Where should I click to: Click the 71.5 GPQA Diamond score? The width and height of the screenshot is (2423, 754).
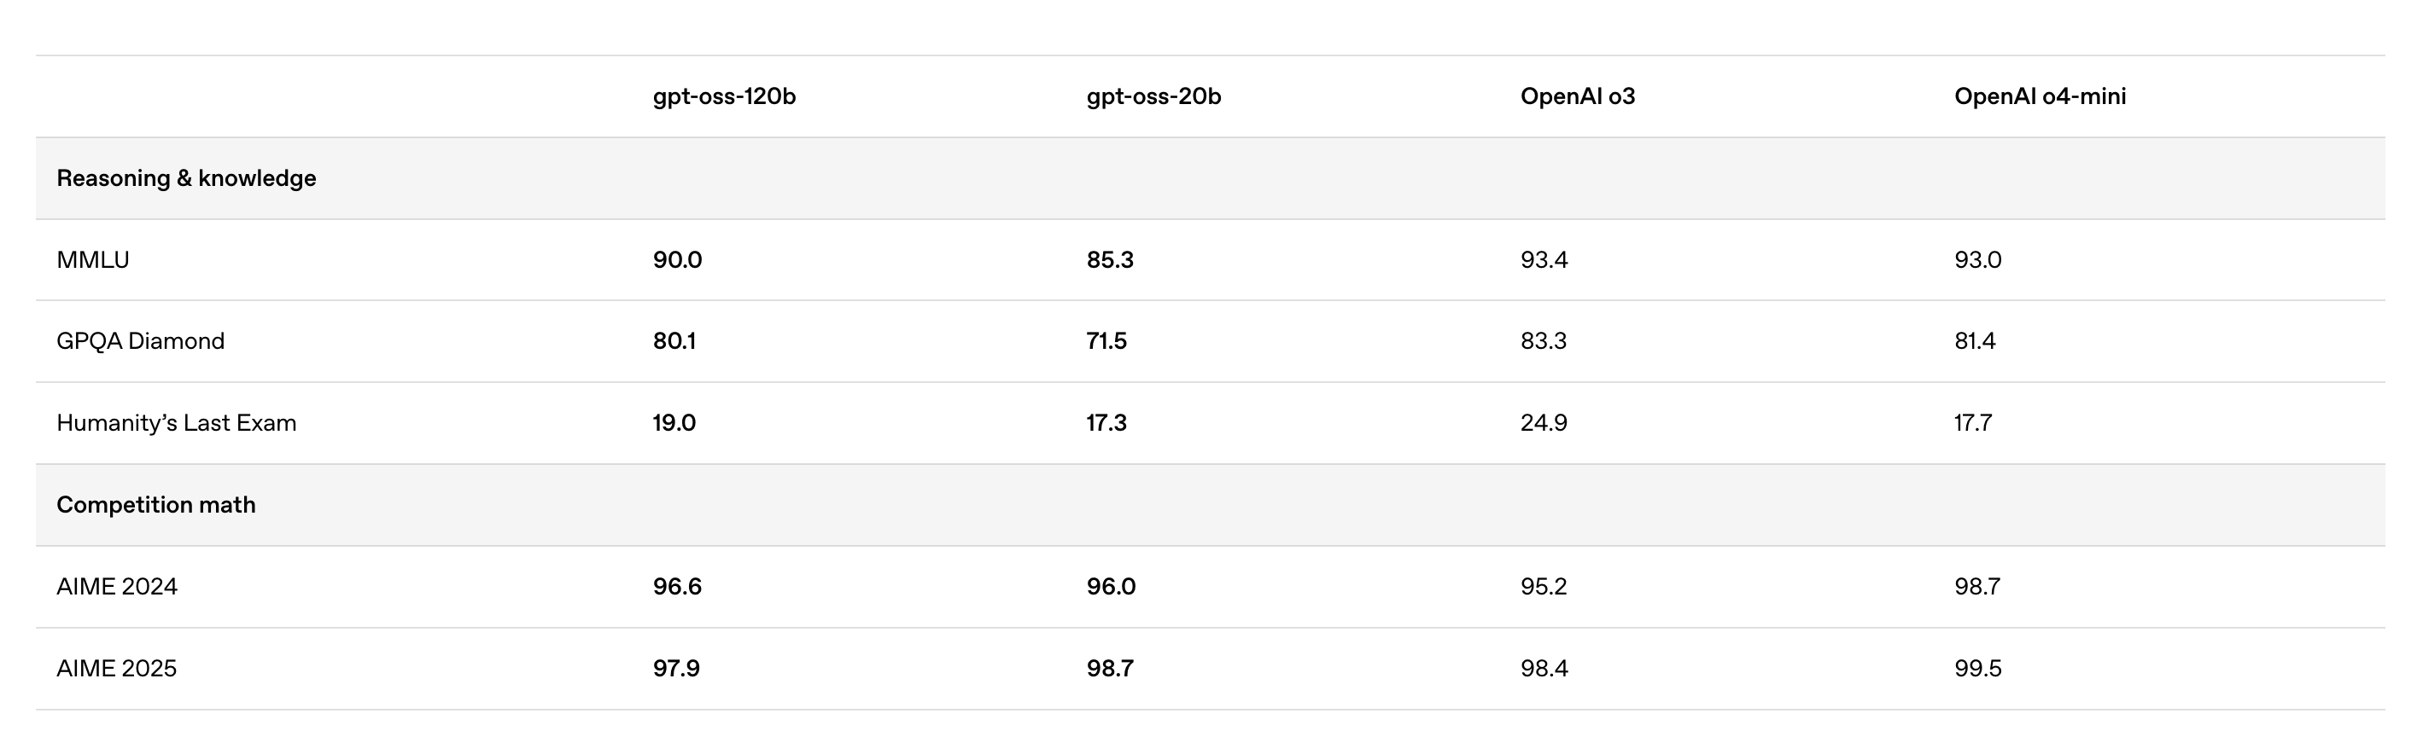(x=1106, y=341)
